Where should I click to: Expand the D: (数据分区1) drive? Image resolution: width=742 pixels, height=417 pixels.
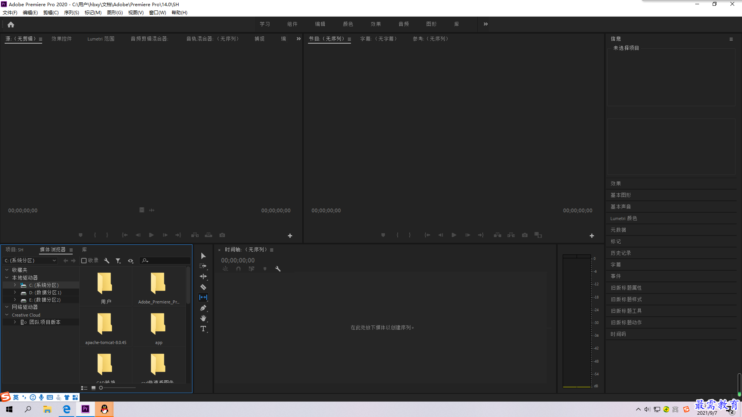click(x=15, y=292)
